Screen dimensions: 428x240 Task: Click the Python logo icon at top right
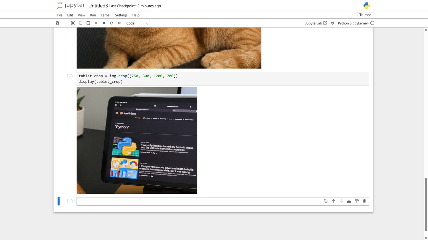coord(367,5)
